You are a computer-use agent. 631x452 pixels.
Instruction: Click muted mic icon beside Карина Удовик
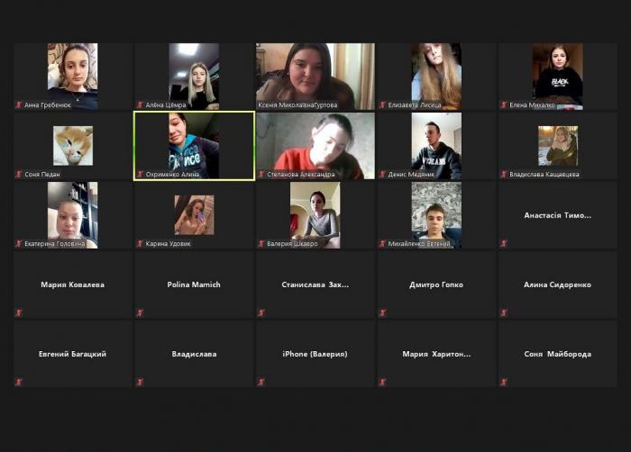point(140,243)
